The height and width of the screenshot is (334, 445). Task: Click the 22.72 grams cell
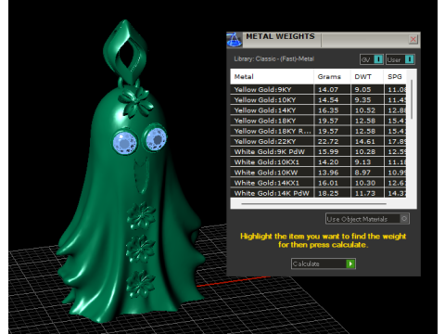point(332,141)
